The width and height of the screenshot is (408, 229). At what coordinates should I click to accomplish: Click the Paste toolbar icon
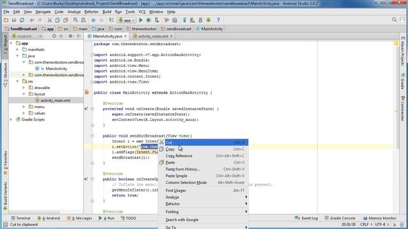(66, 20)
